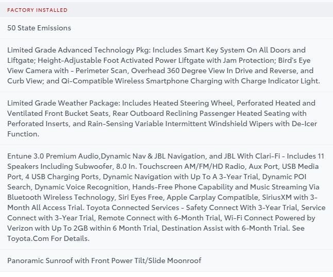Viewport: 333px width, 277px height.
Task: Click the Limited Grade Weather Package text
Action: click(x=64, y=103)
